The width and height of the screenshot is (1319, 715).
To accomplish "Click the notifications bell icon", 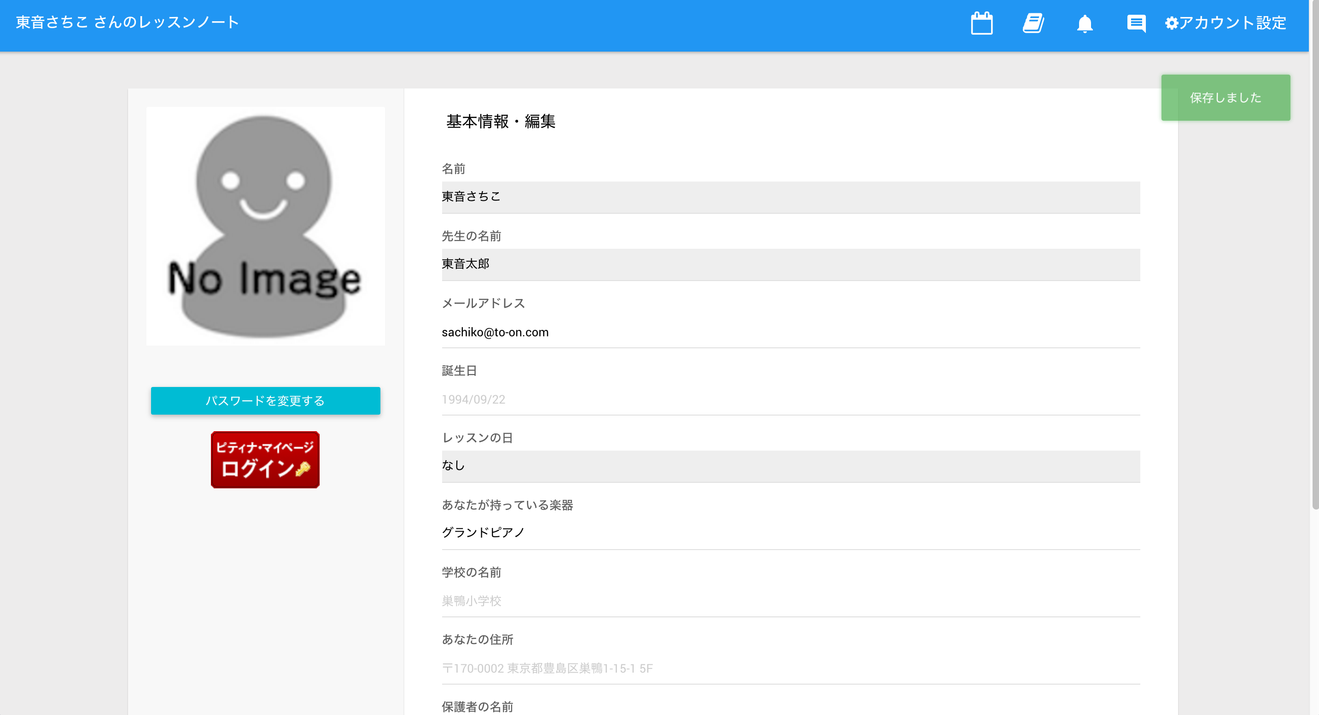I will pyautogui.click(x=1085, y=23).
